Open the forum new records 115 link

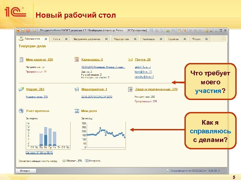tap(37, 97)
